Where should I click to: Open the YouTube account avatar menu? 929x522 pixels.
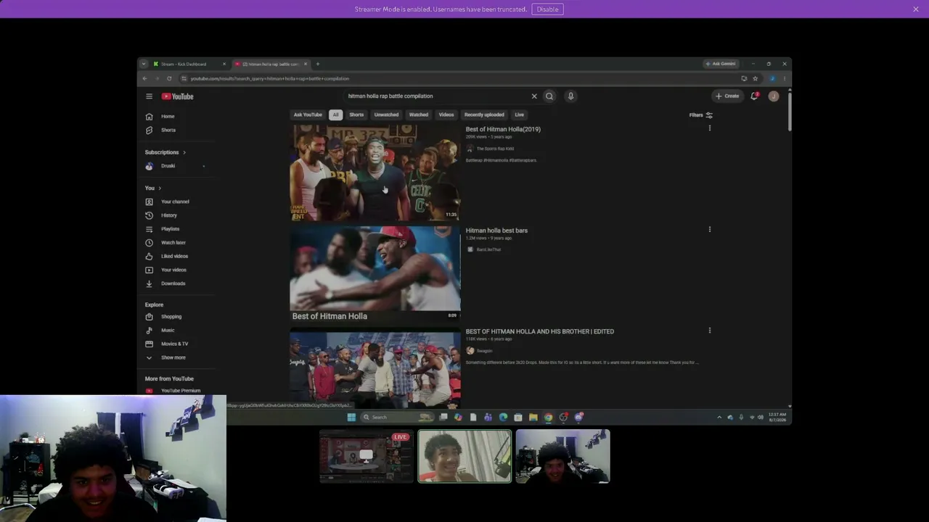click(x=774, y=96)
